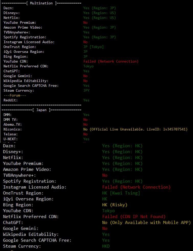Click the Niconico Official Live Unavailable message
193x251 pixels.
(135, 129)
